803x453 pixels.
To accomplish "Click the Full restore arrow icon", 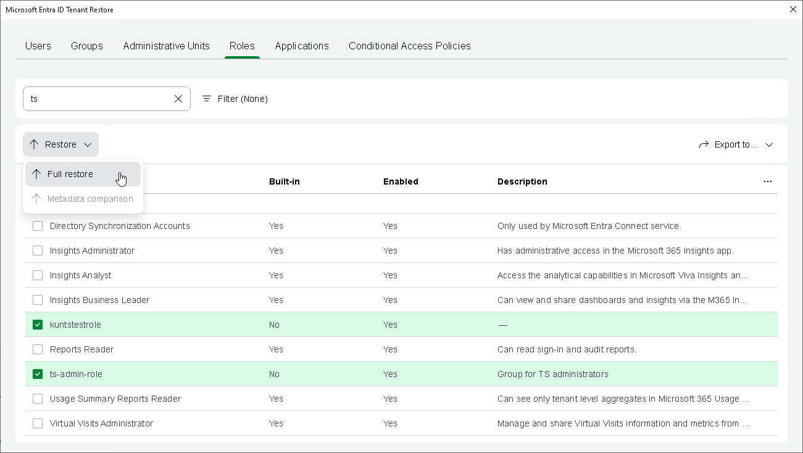I will pos(36,174).
